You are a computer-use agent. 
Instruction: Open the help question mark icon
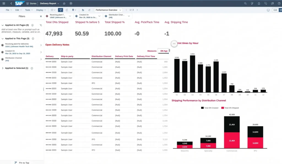coord(279,3)
